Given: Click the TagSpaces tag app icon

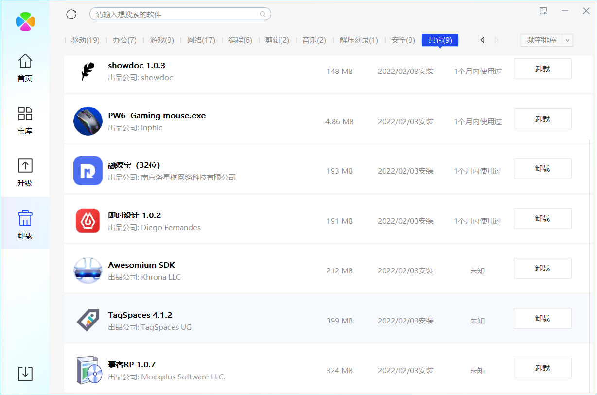Looking at the screenshot, I should point(88,321).
